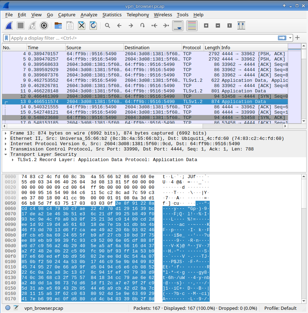This screenshot has height=313, width=308.
Task: Expand the Frame 13 details row
Action: pos(6,133)
